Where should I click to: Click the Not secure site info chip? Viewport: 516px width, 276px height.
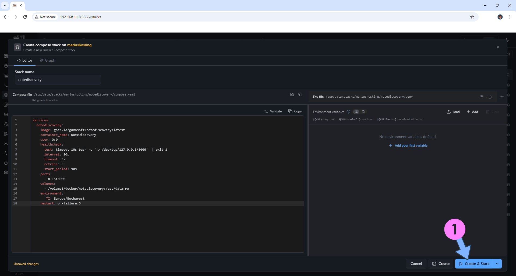click(x=45, y=17)
